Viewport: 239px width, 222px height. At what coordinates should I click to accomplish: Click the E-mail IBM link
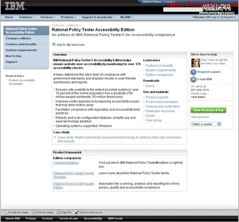click(x=205, y=79)
